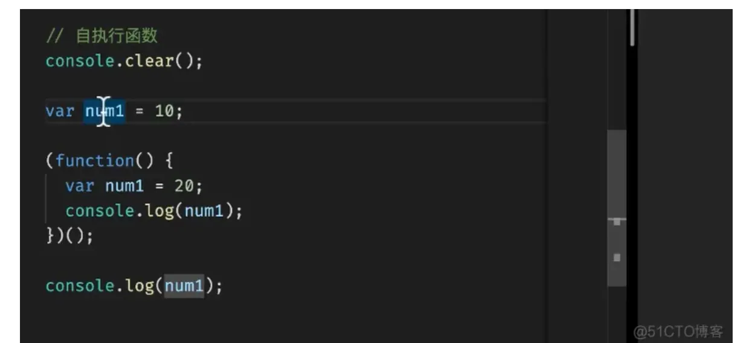Image resolution: width=752 pixels, height=343 pixels.
Task: Click the highlighted num1 in last console.log
Action: tap(184, 286)
